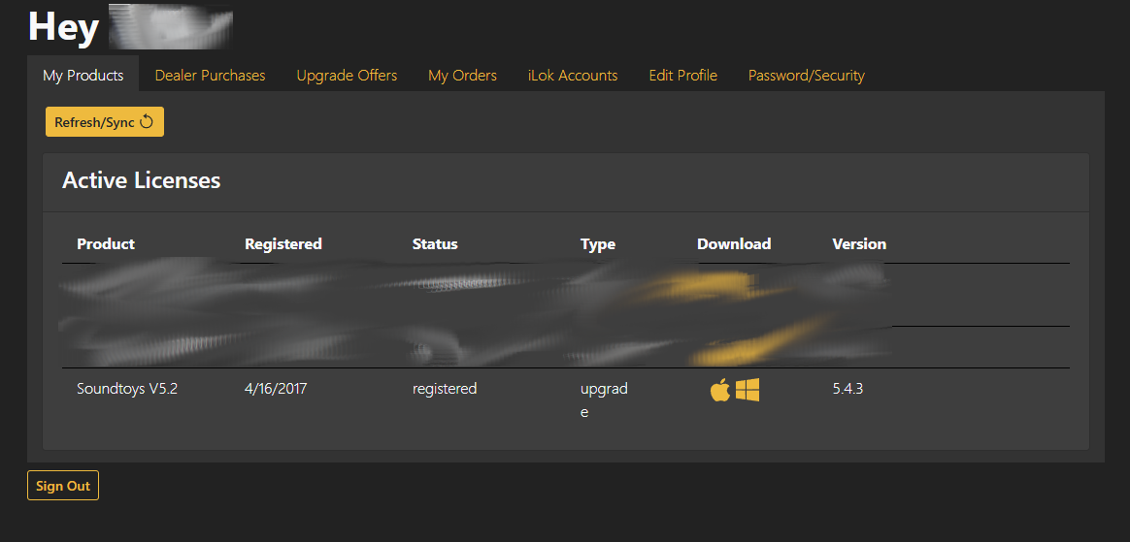1130x542 pixels.
Task: Select the My Products tab
Action: tap(83, 75)
